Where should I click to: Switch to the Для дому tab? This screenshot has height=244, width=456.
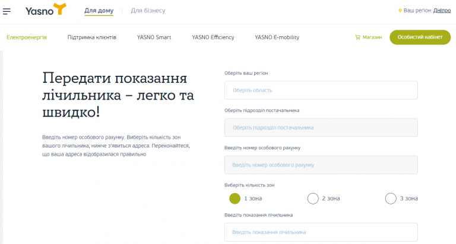tap(99, 11)
